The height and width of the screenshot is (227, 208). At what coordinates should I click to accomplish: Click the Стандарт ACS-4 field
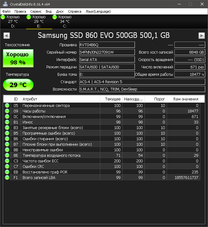pyautogui.click(x=142, y=82)
